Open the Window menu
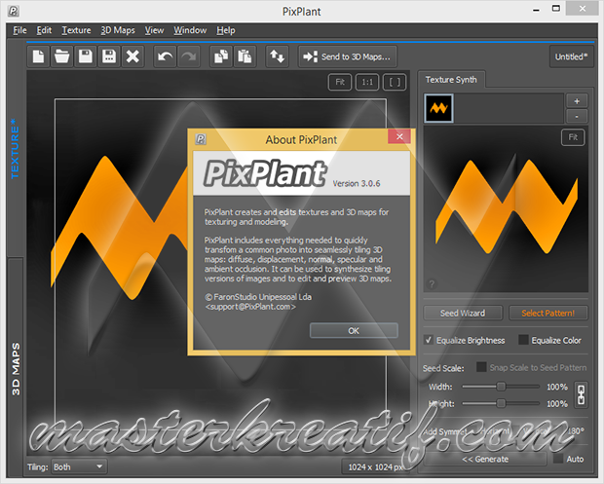Image resolution: width=604 pixels, height=484 pixels. coord(190,30)
